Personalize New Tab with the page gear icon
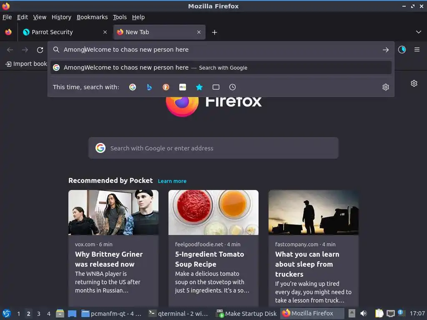The image size is (427, 320). [x=414, y=83]
